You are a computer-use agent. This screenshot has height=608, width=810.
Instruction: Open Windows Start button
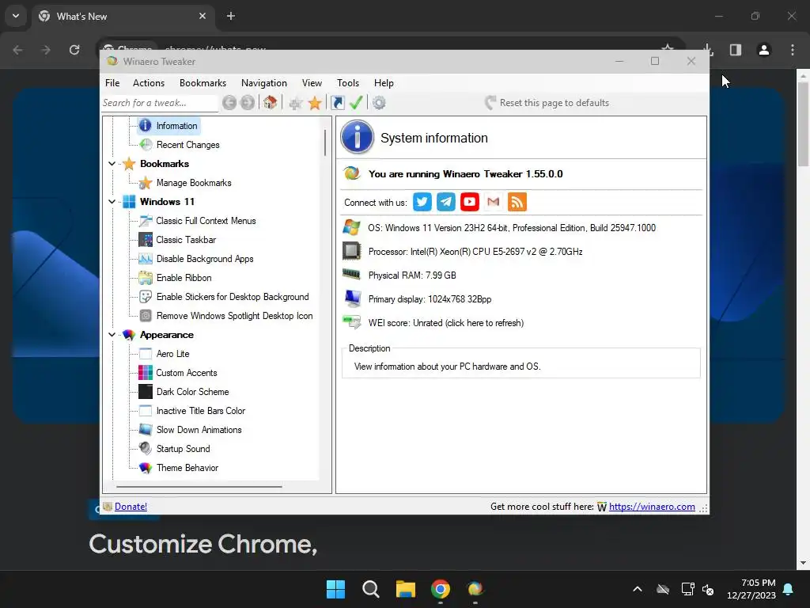click(x=335, y=589)
